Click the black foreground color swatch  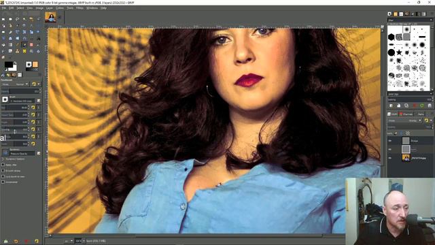click(8, 65)
